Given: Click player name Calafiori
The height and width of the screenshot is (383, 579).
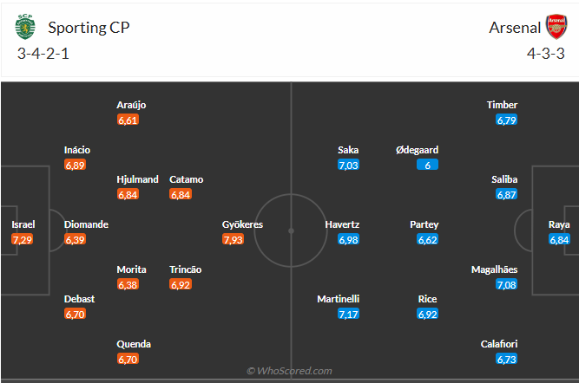Looking at the screenshot, I should (x=498, y=344).
